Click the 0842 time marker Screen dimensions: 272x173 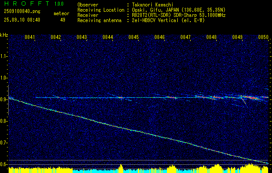[x=56, y=37]
